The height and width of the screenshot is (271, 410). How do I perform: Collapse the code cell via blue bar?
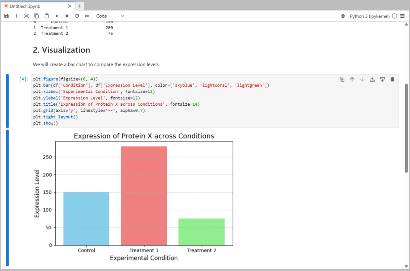point(7,101)
